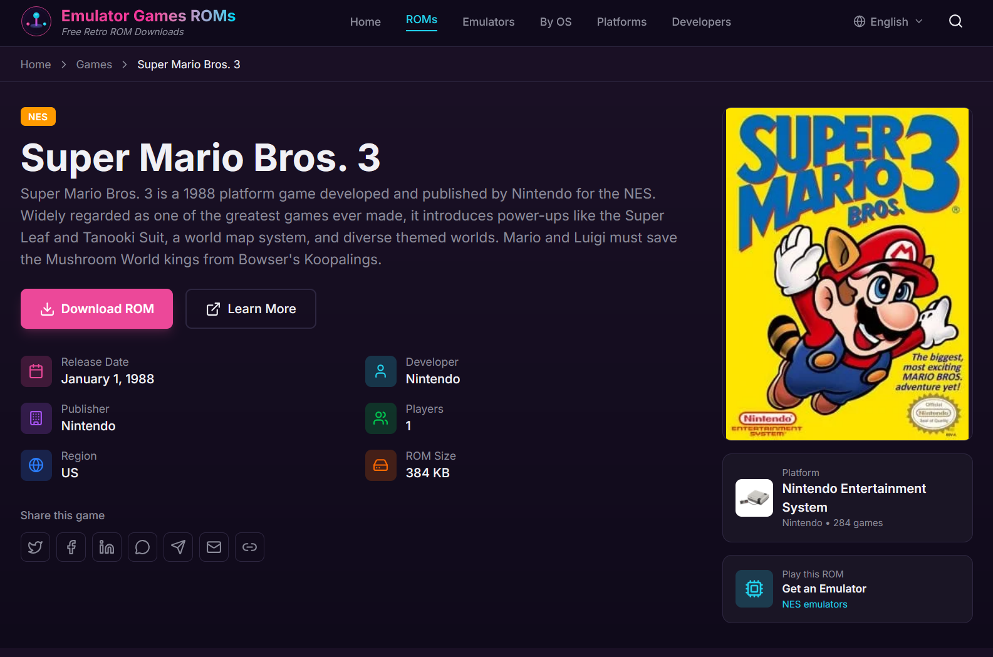
Task: Open the Super Mario Bros. 3 box art
Action: point(847,274)
